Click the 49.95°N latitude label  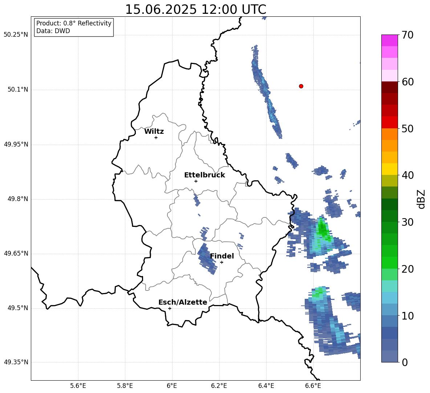tap(16, 144)
